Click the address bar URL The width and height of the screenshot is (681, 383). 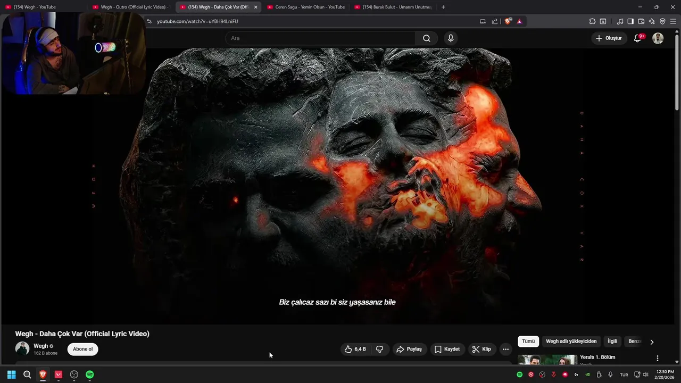[197, 21]
